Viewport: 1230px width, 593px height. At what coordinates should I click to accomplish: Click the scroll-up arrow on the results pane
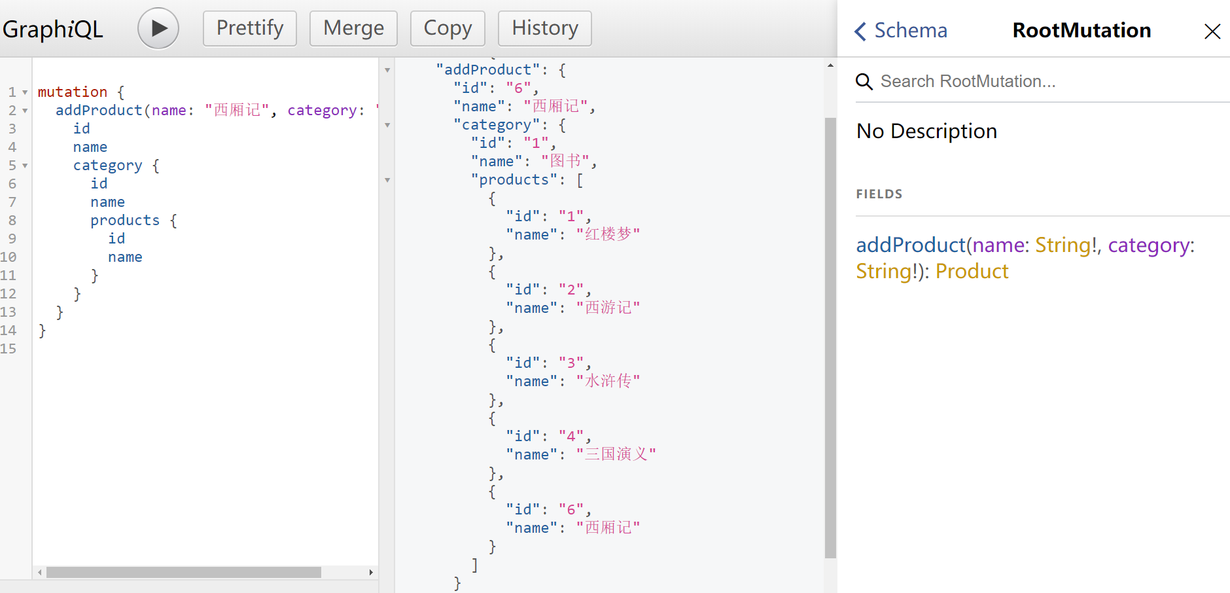(x=830, y=64)
